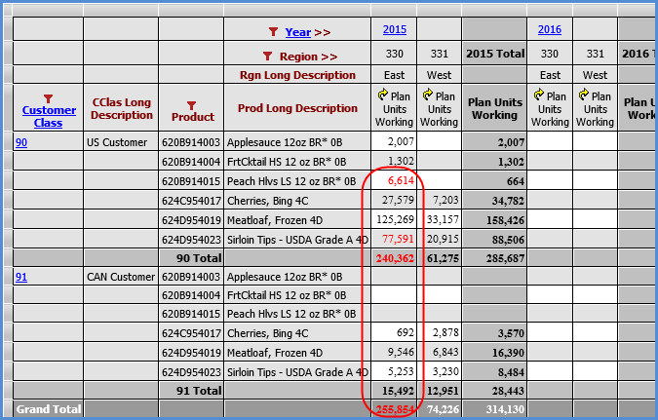658x420 pixels.
Task: Click the funnel icon above Customer Class
Action: (x=49, y=97)
